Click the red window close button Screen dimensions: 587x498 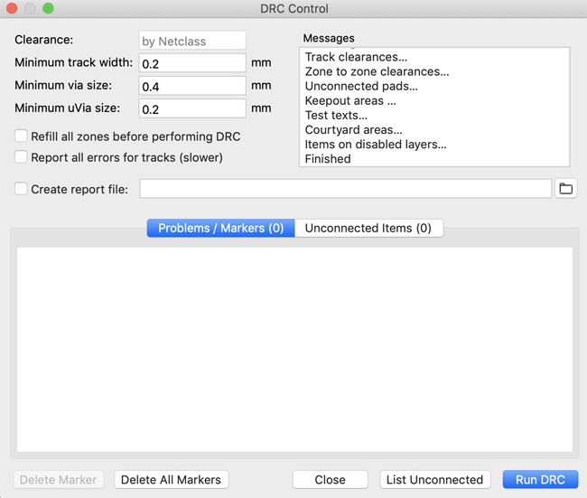tap(12, 8)
